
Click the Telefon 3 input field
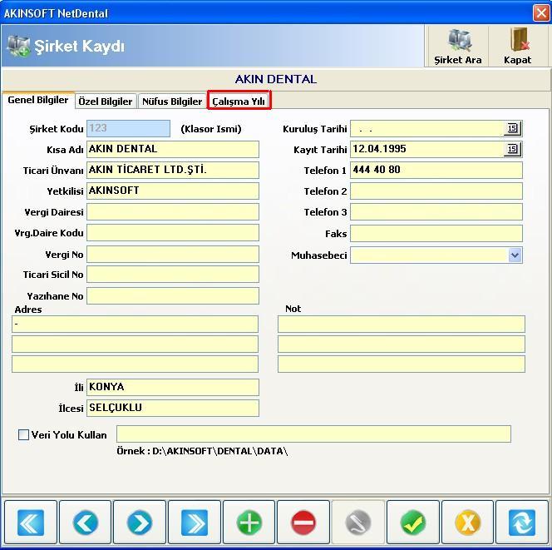point(436,212)
